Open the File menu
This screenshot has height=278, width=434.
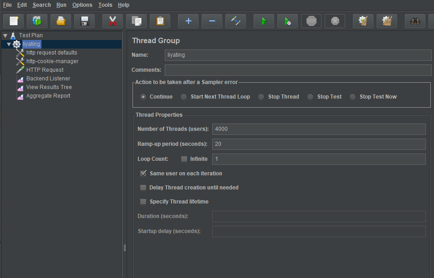pos(7,5)
